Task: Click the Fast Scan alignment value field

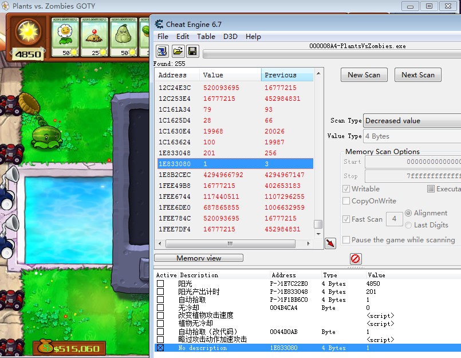Action: pyautogui.click(x=394, y=219)
